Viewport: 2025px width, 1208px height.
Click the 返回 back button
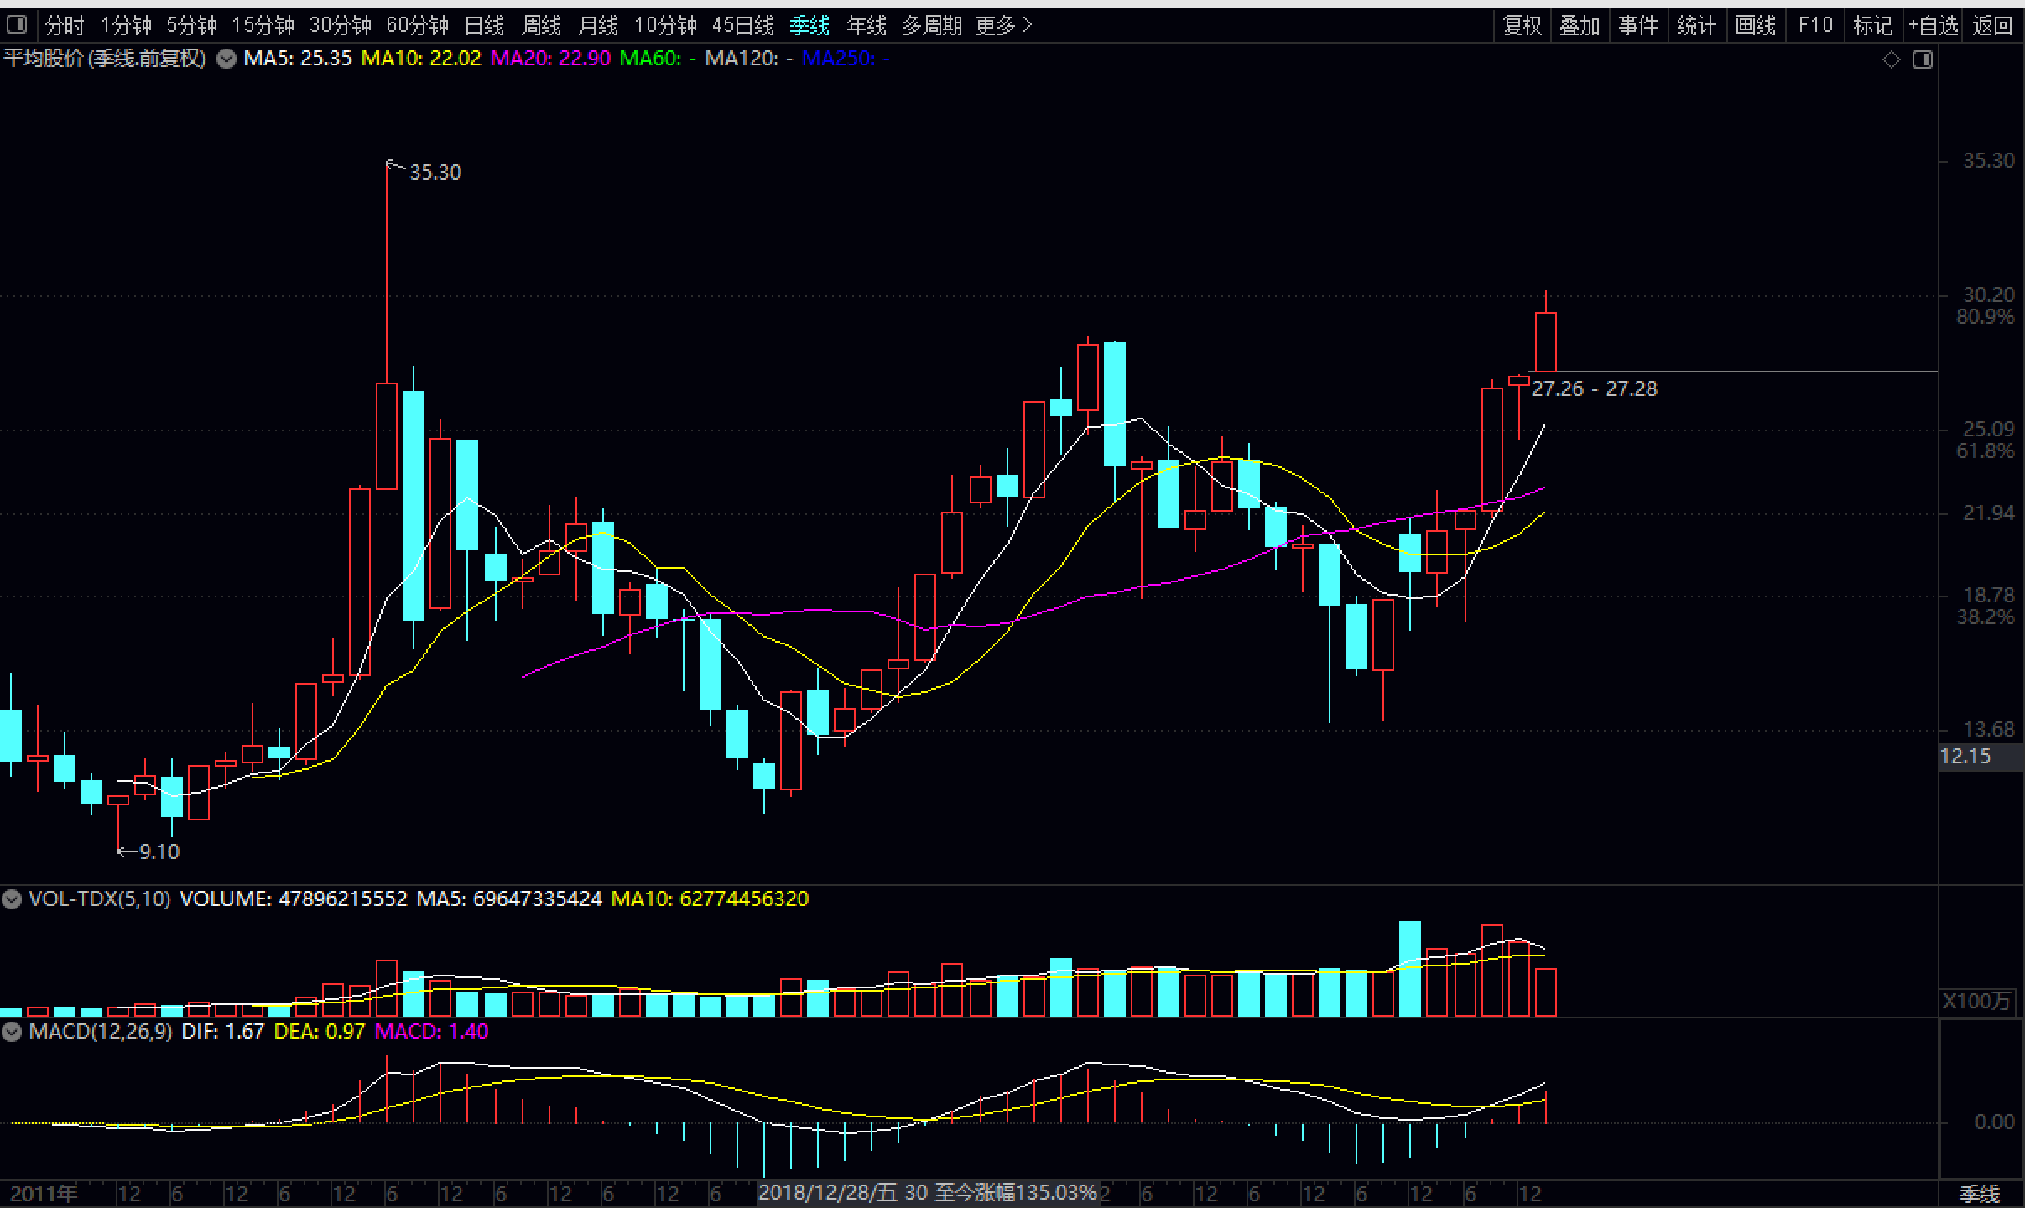click(x=1992, y=25)
